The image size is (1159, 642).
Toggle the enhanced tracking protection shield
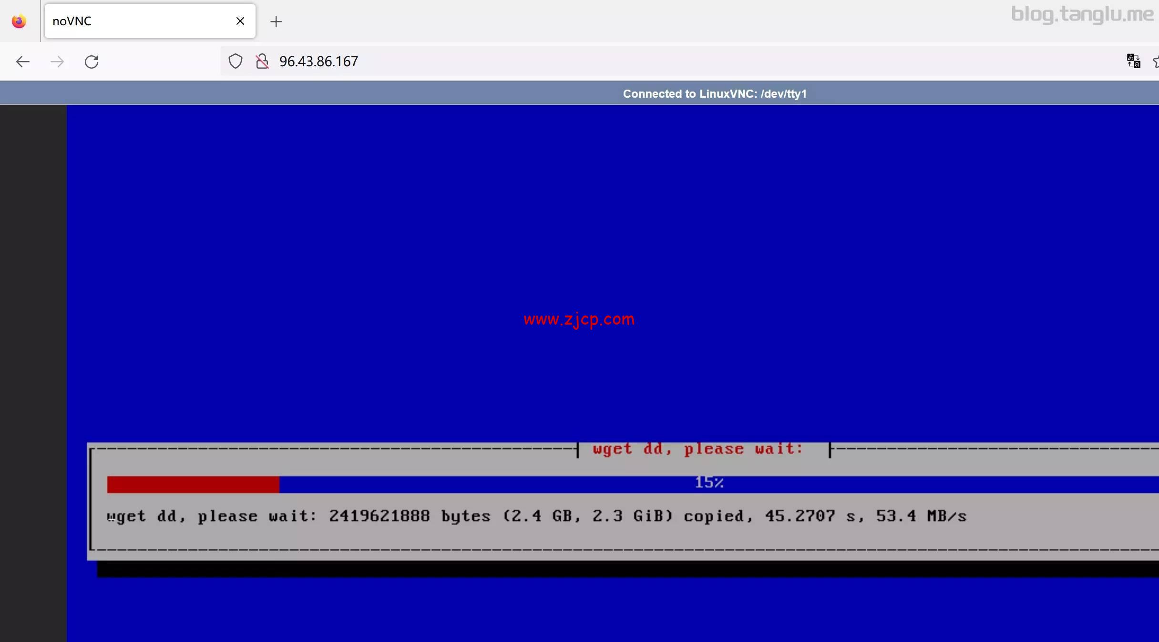235,61
